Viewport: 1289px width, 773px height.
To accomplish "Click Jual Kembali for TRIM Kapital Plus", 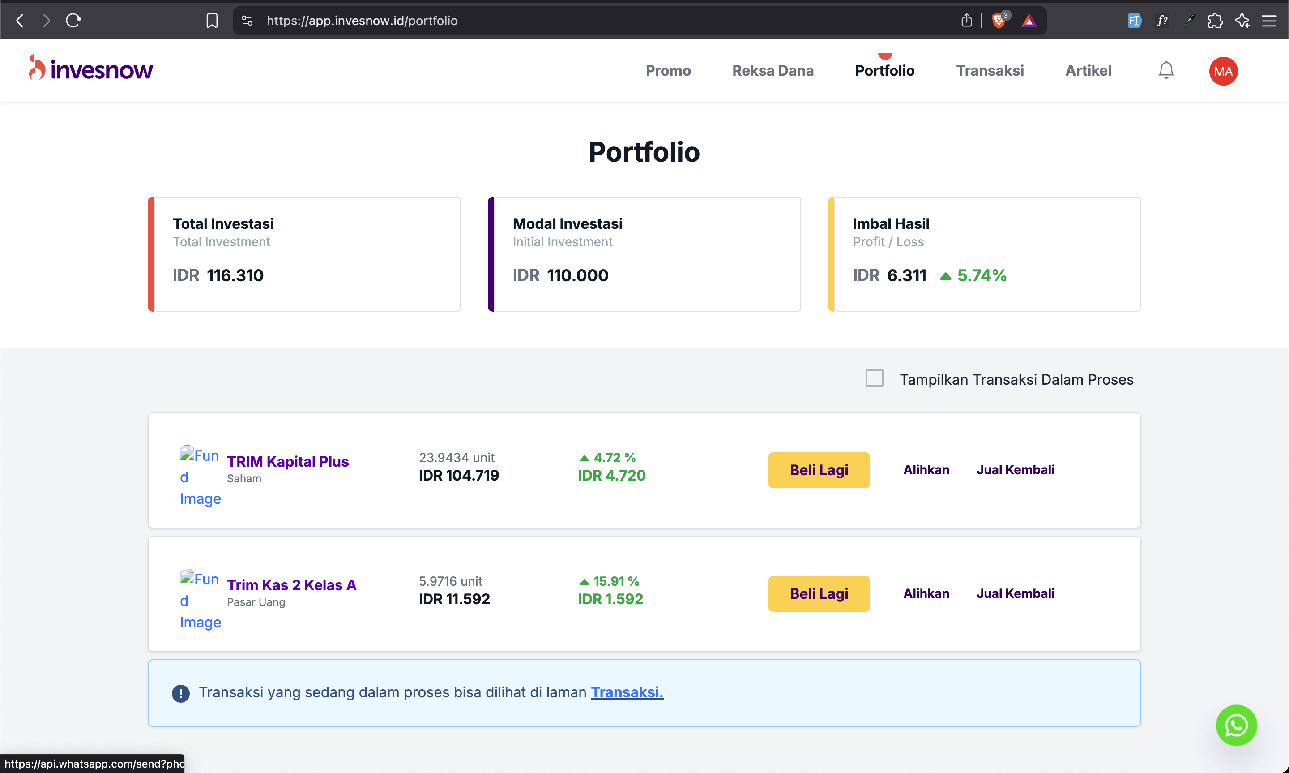I will [x=1015, y=470].
